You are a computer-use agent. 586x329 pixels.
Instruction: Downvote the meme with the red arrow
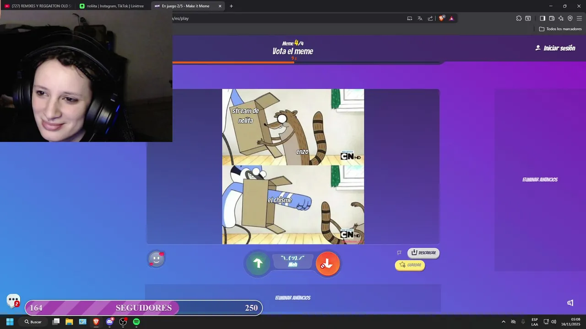pyautogui.click(x=328, y=264)
